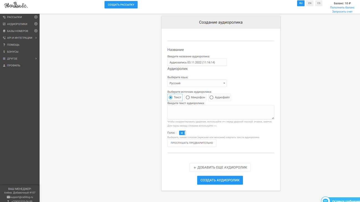The image size is (360, 202).
Task: Click the question mark Помощь icon
Action: 4,45
